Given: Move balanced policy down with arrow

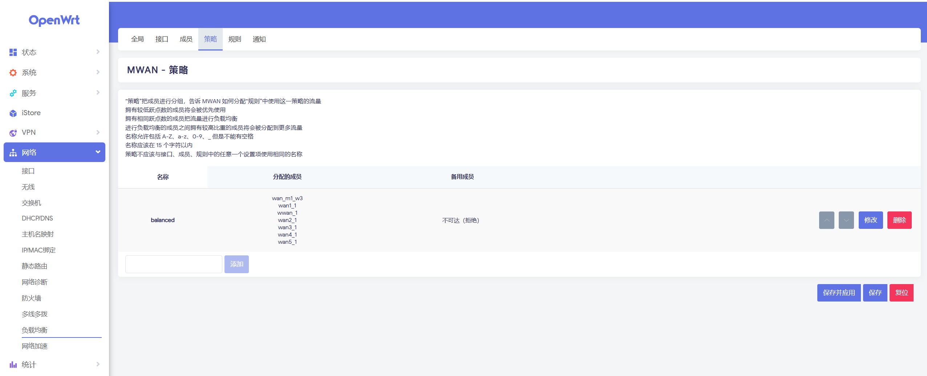Looking at the screenshot, I should point(846,220).
